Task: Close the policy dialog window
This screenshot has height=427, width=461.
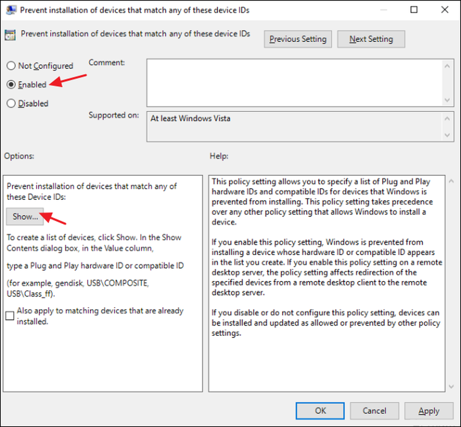Action: tap(445, 10)
